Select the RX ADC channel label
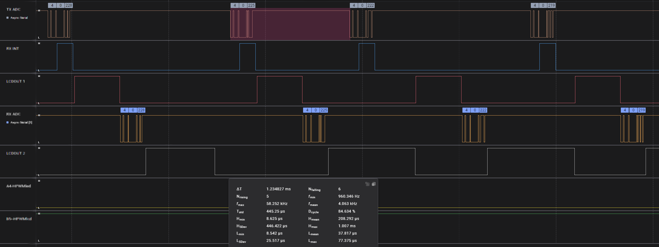The image size is (659, 247). pyautogui.click(x=13, y=114)
